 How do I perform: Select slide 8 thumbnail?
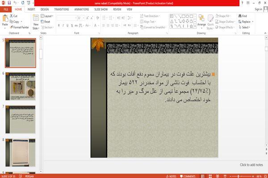(21, 153)
